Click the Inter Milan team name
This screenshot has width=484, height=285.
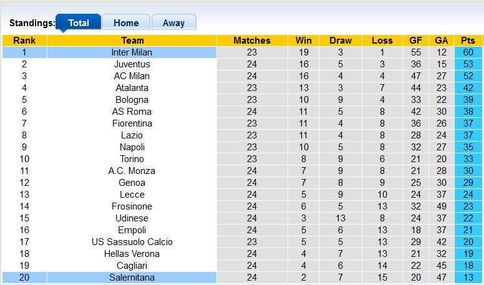click(132, 52)
